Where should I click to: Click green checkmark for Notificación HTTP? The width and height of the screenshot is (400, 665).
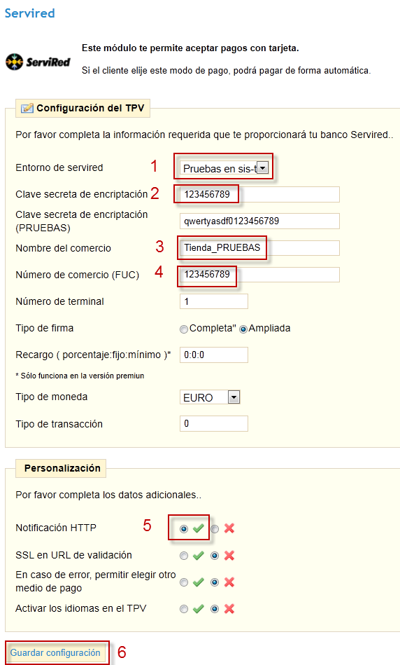198,528
